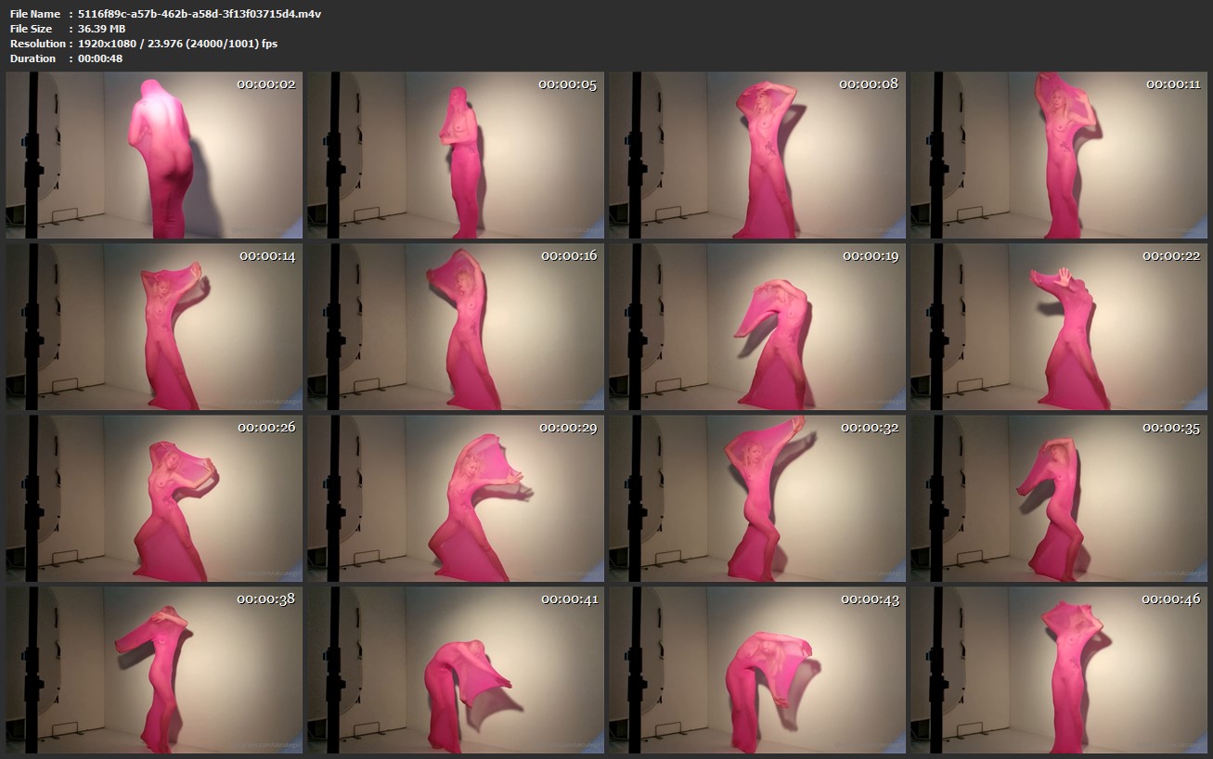Click the duration value 00:00:48

point(100,58)
